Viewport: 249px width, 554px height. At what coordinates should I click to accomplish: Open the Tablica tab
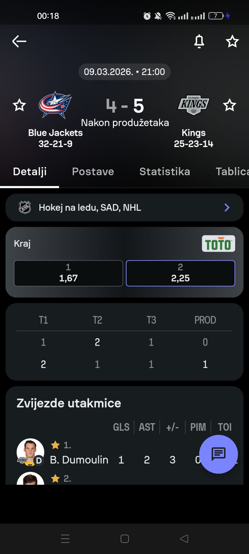click(x=232, y=172)
